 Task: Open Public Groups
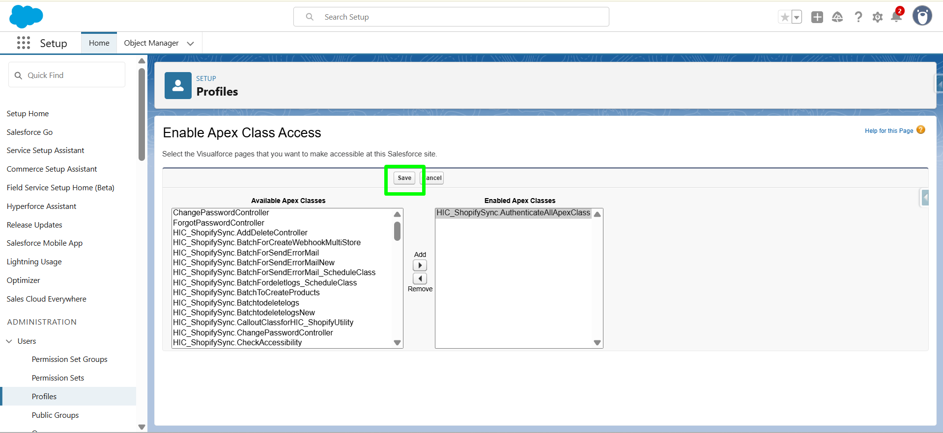(x=55, y=415)
